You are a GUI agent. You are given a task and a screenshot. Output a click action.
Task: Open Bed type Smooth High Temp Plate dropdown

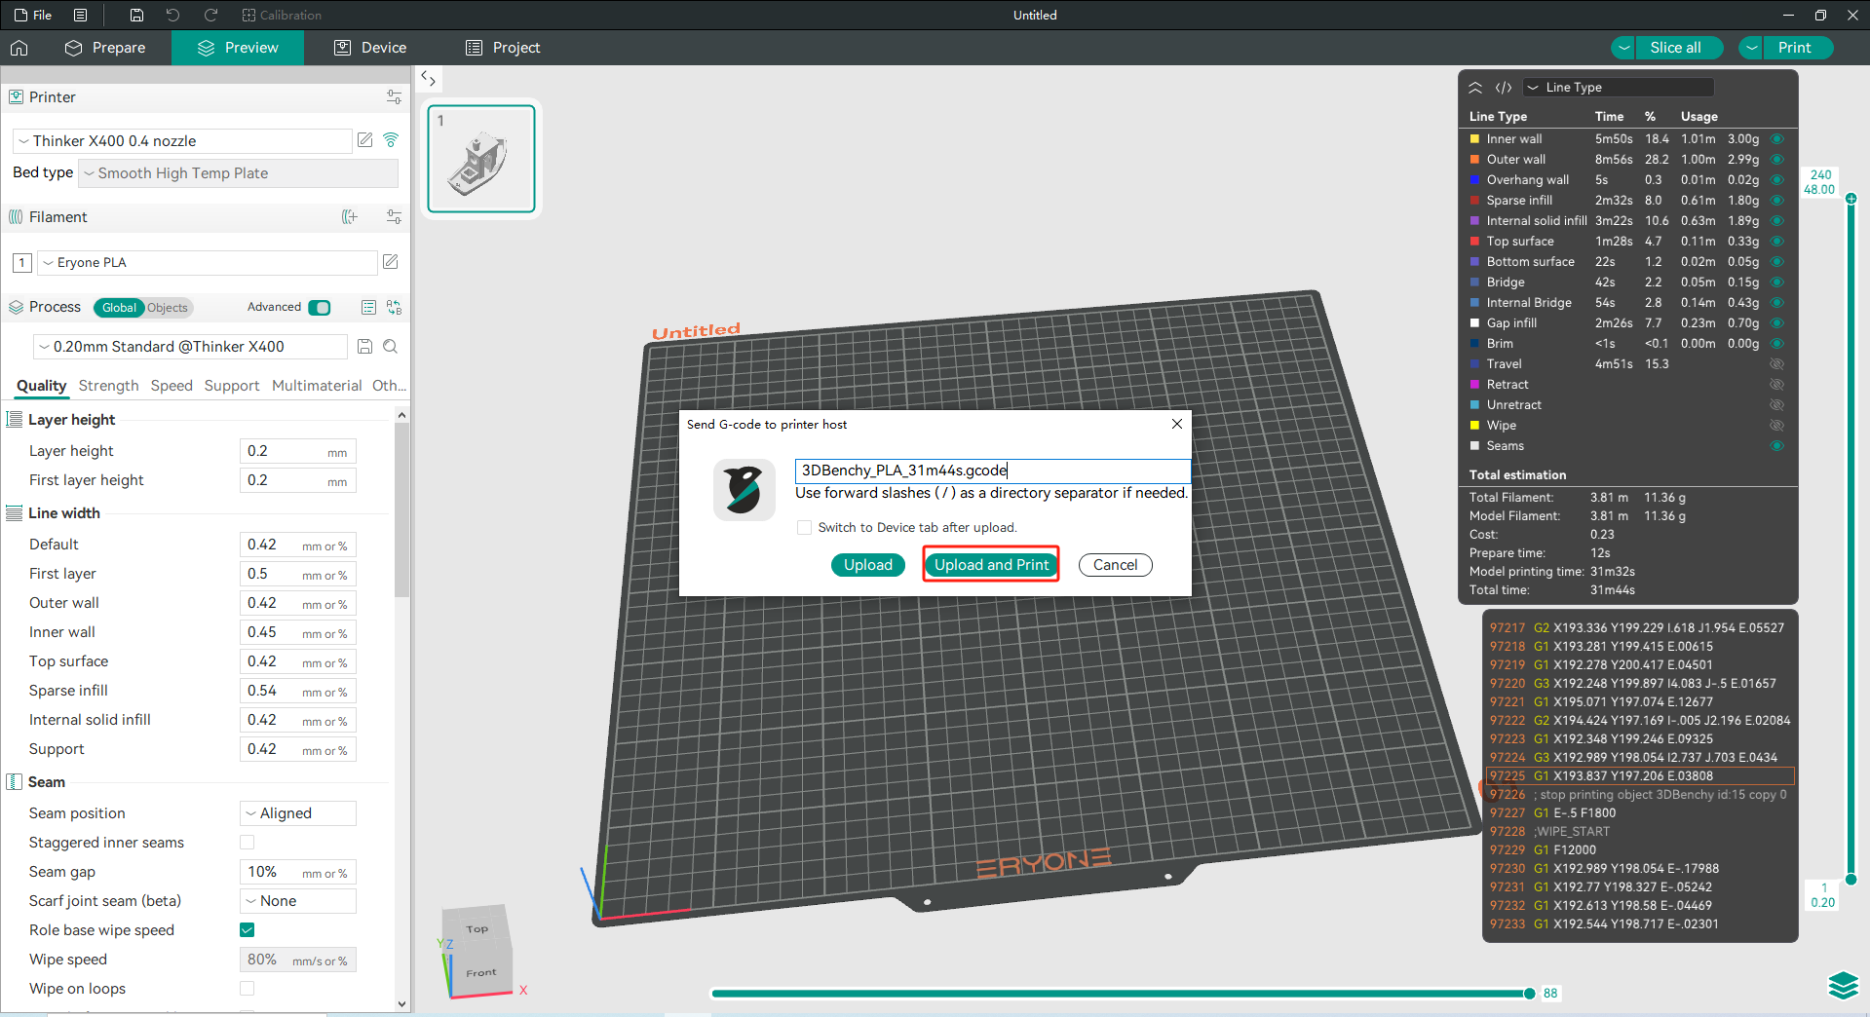click(x=238, y=173)
